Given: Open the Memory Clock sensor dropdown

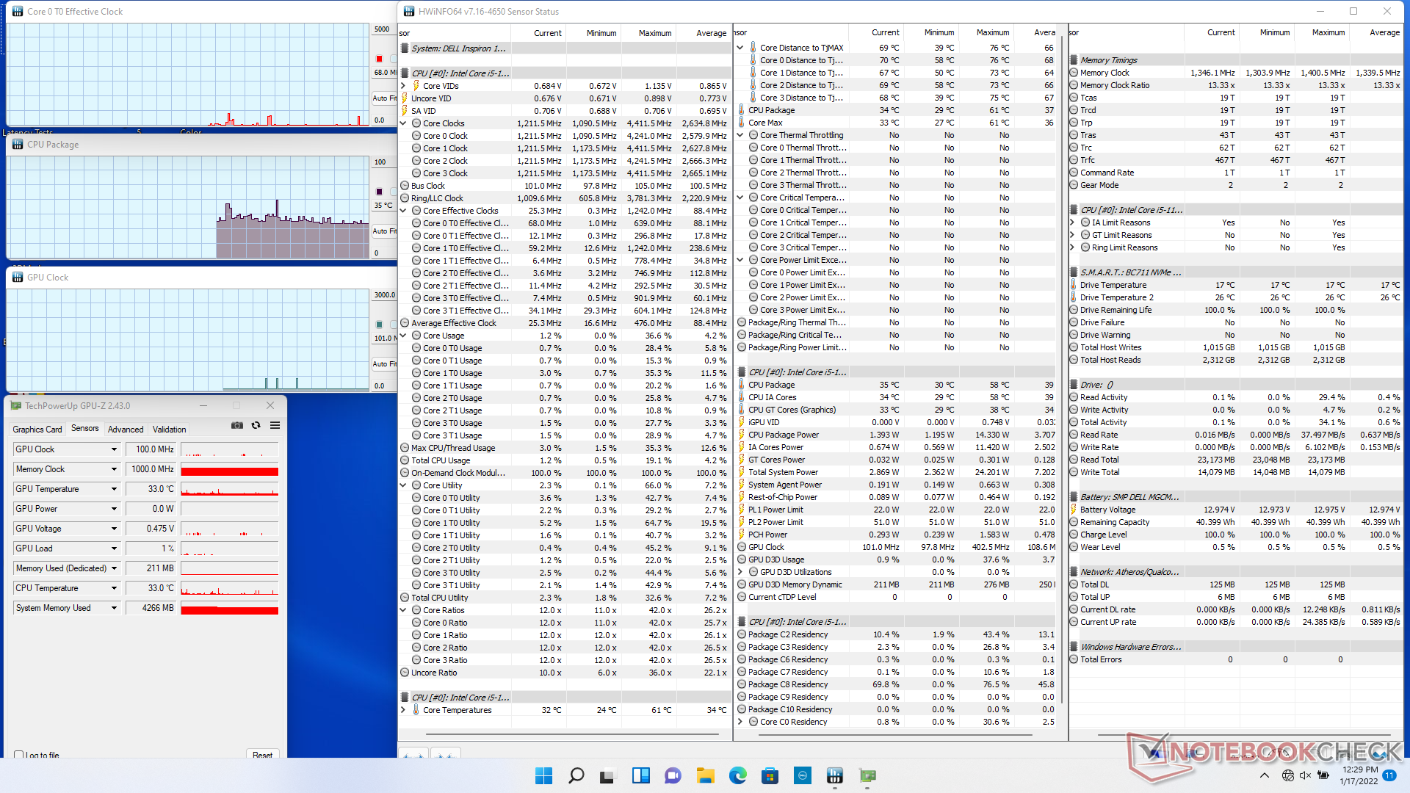Looking at the screenshot, I should click(x=114, y=469).
